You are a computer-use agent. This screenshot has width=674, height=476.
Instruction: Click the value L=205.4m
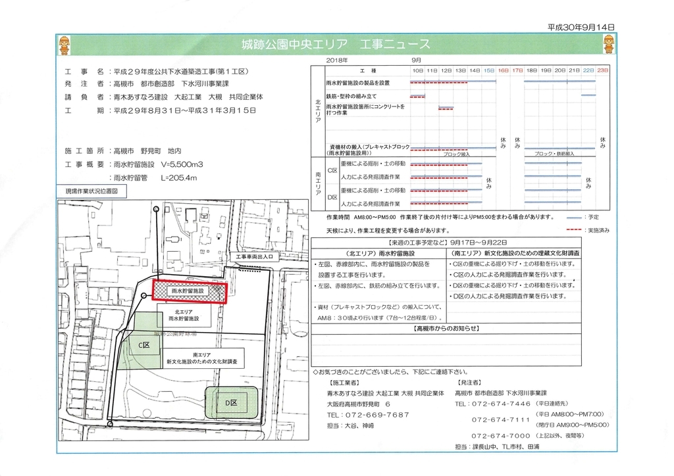[179, 178]
